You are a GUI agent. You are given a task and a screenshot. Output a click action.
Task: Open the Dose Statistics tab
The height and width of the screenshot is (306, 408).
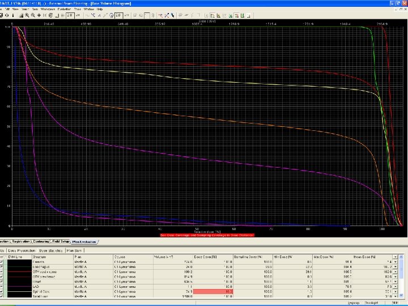(51, 249)
